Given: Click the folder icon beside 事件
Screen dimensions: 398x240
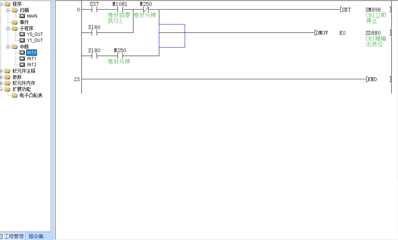Looking at the screenshot, I should pos(15,22).
